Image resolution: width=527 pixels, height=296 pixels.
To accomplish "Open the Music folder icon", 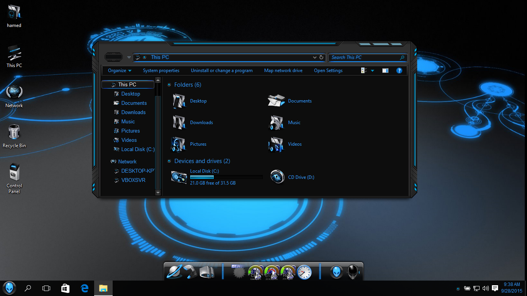I will click(276, 123).
